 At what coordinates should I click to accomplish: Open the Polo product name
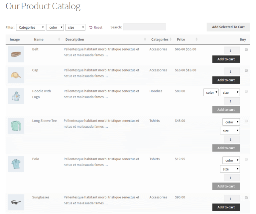click(36, 159)
